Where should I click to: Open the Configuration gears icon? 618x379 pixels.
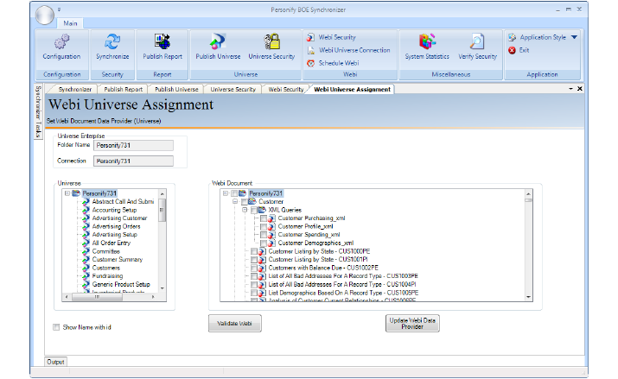(x=61, y=43)
